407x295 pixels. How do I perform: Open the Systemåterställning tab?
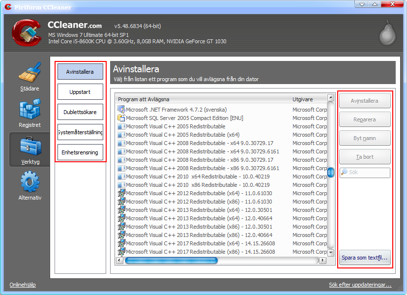(x=80, y=132)
